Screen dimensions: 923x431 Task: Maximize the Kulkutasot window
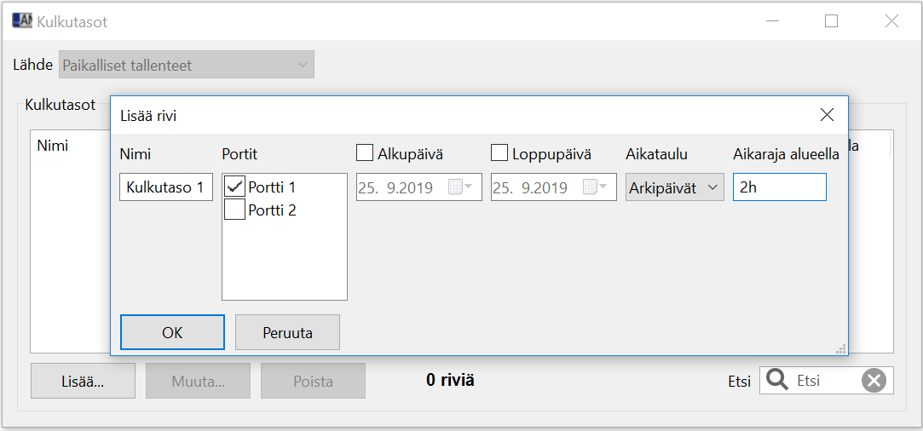[x=831, y=21]
